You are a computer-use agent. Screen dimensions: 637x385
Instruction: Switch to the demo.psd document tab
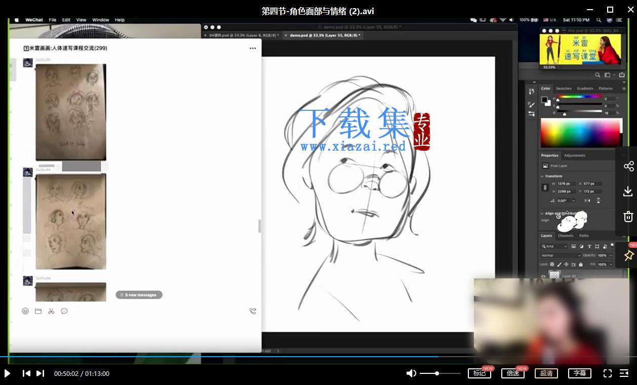coord(323,35)
